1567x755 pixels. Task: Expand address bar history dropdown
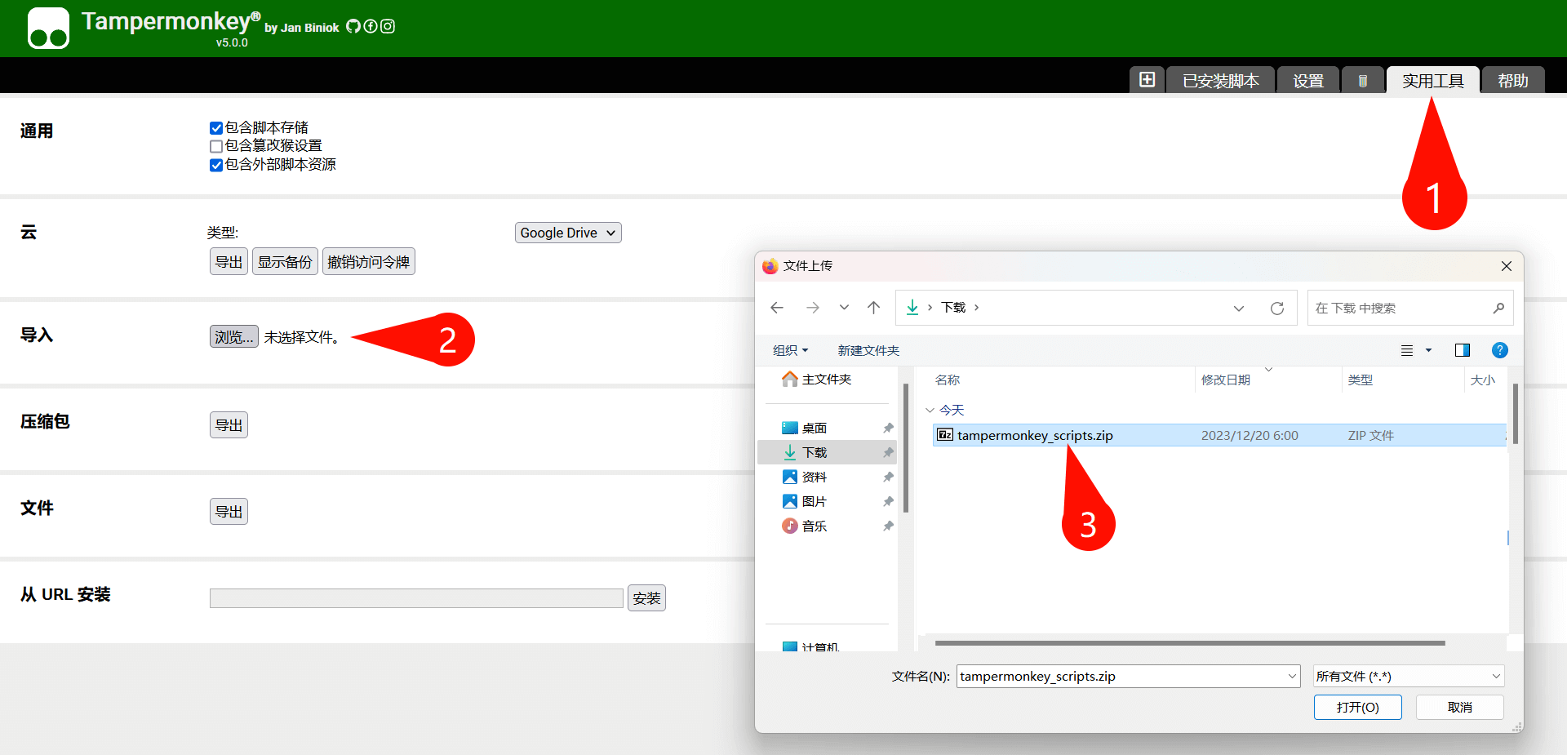1239,308
